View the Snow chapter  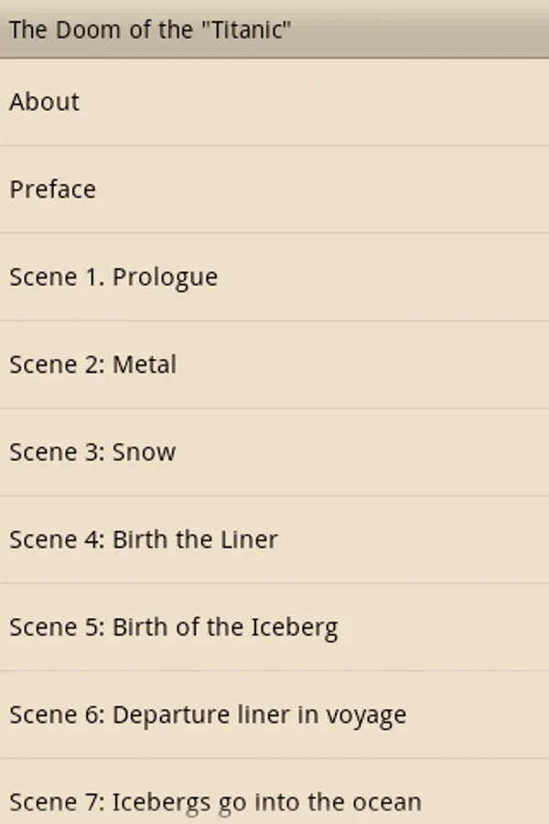[x=144, y=452]
